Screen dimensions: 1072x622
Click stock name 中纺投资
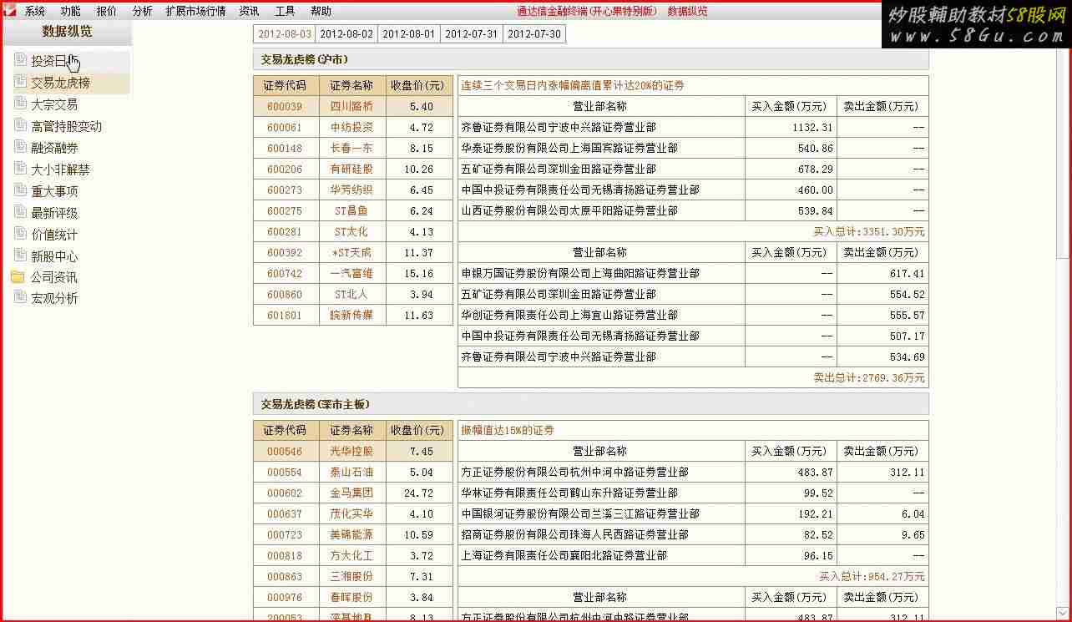click(x=351, y=128)
